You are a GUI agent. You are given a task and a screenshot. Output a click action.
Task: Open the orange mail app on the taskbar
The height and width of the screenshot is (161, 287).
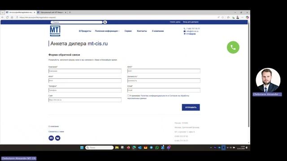pyautogui.click(x=145, y=148)
